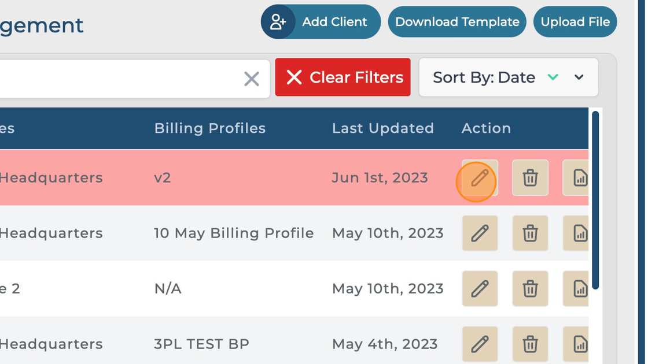Click trash icon for 10 May Billing Profile
This screenshot has width=648, height=364.
[x=530, y=233]
